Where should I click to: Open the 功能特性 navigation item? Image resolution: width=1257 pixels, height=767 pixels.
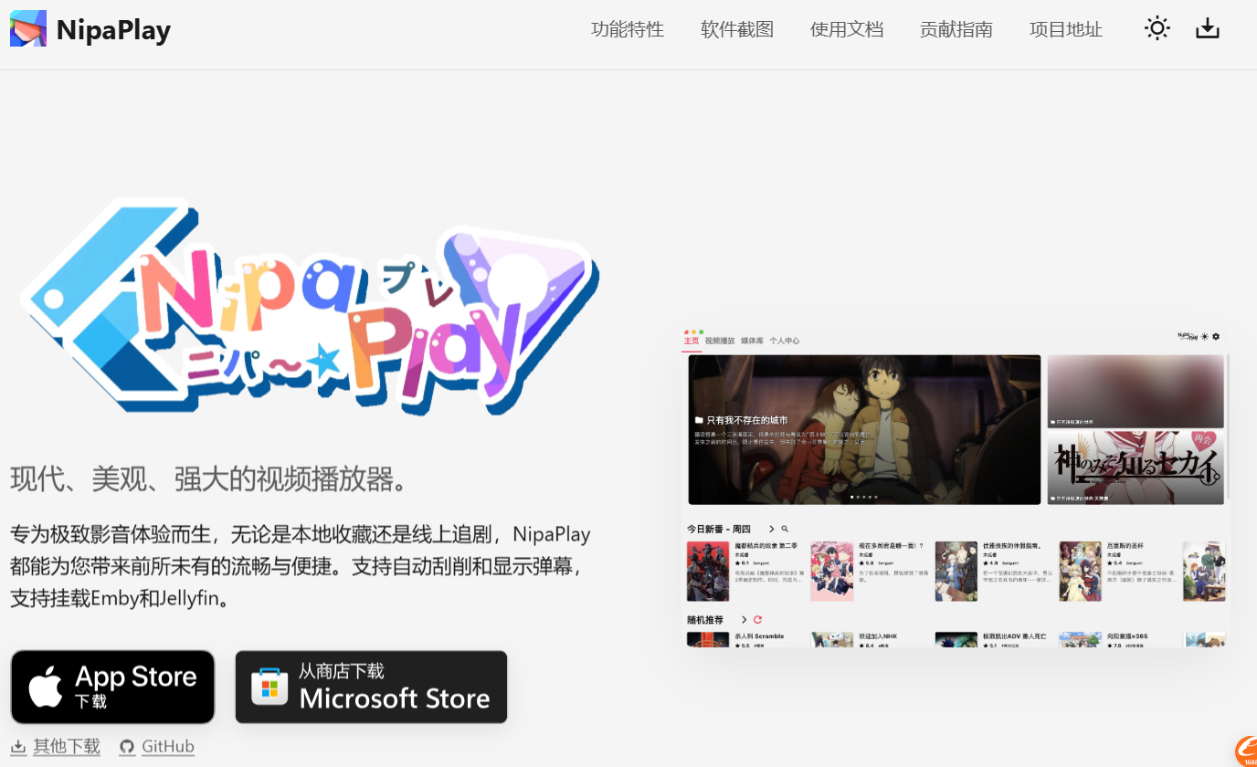pos(628,29)
